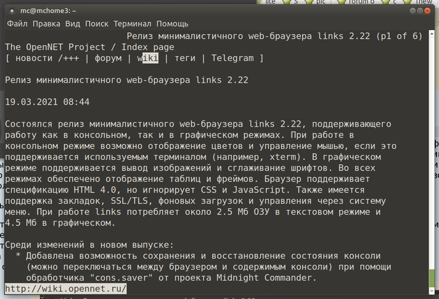Open the Вид menu

click(73, 23)
